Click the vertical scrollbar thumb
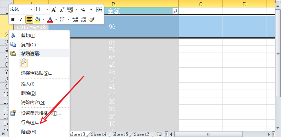This screenshot has height=137, width=281. point(278,53)
